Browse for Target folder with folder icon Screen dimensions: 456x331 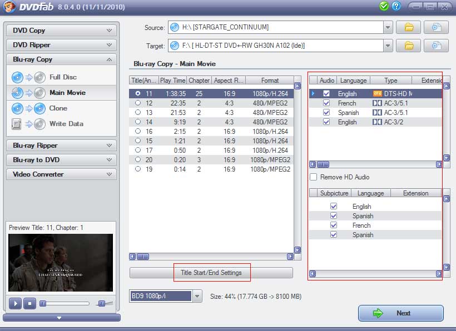409,46
